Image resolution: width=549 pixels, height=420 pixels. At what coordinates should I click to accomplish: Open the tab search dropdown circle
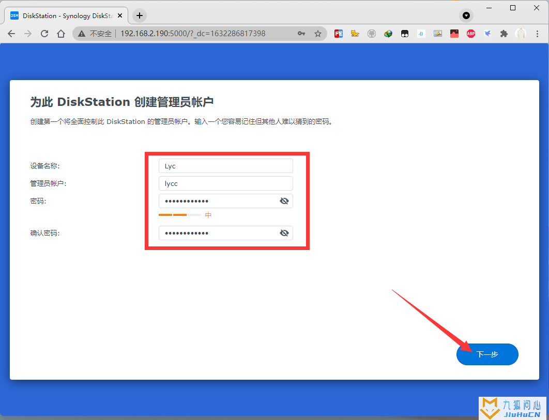point(466,15)
